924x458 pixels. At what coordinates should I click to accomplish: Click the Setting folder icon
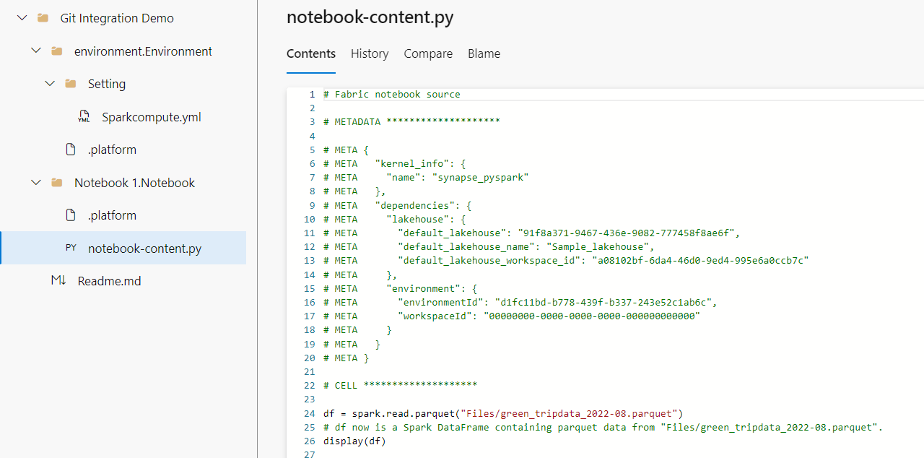70,84
